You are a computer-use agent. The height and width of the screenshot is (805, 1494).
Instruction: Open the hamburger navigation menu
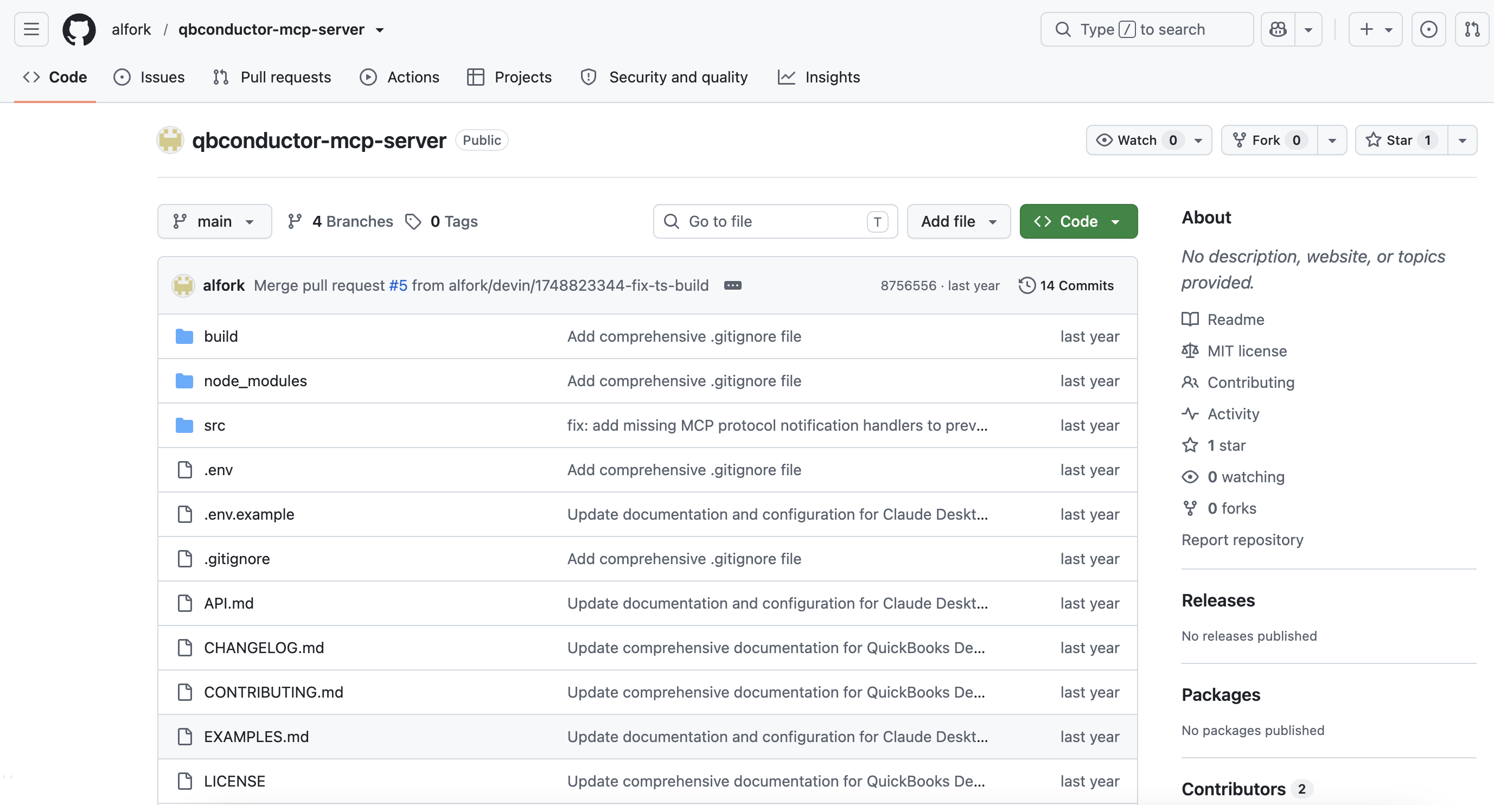(x=31, y=29)
